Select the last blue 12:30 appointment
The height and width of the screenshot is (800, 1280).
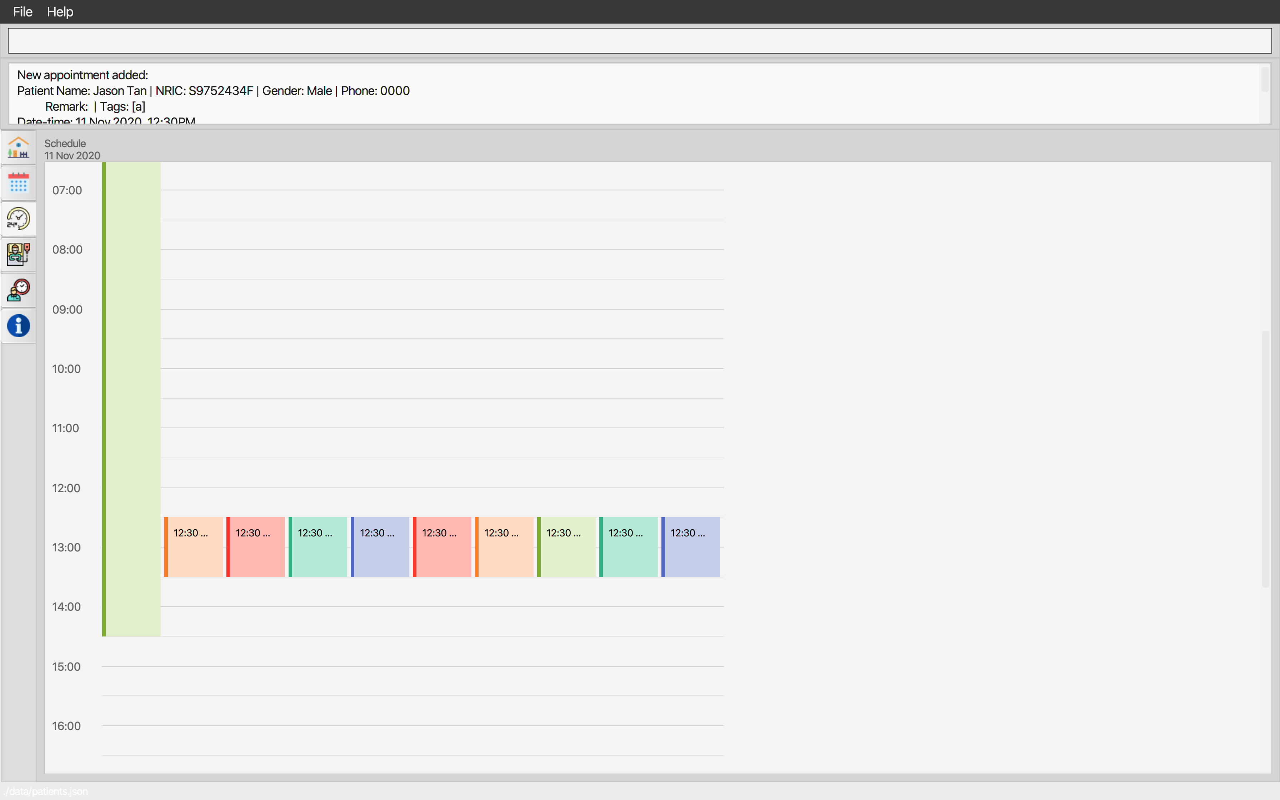(x=691, y=546)
